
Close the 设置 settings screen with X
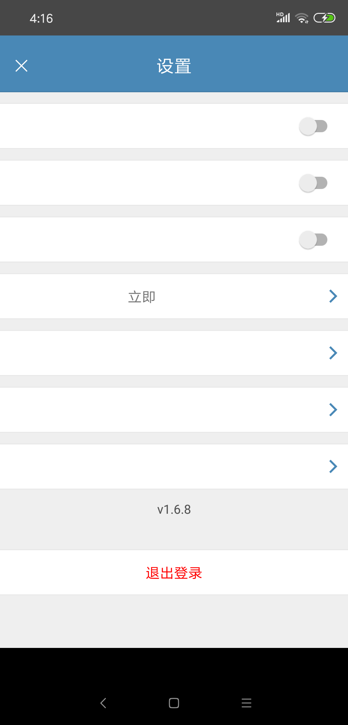point(21,66)
